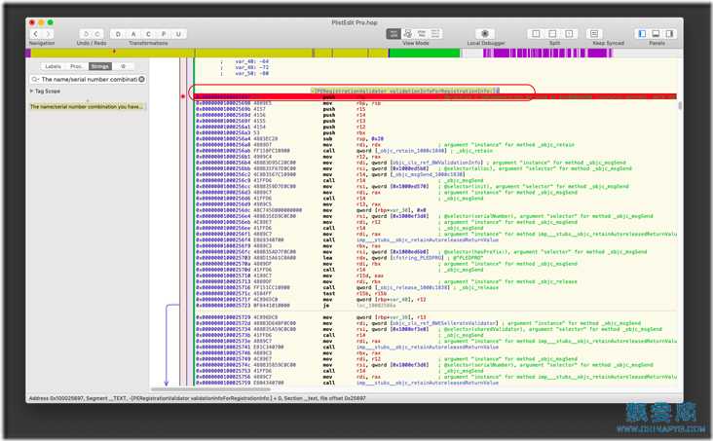Image resolution: width=713 pixels, height=441 pixels.
Task: Click the status bar address text
Action: [197, 398]
